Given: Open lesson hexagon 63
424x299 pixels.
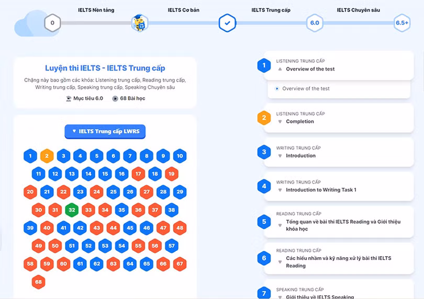Looking at the screenshot, I should (113, 264).
